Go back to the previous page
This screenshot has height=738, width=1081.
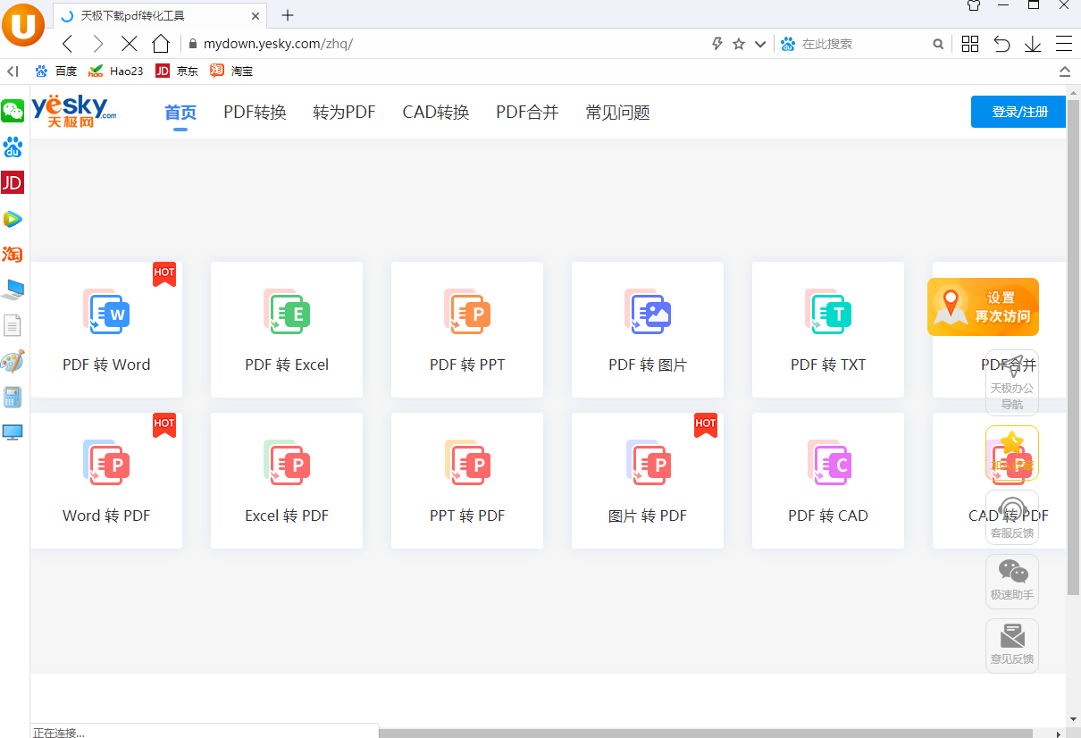[68, 44]
